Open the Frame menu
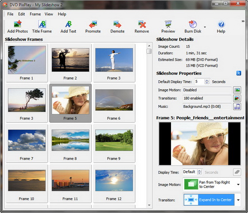 35,14
